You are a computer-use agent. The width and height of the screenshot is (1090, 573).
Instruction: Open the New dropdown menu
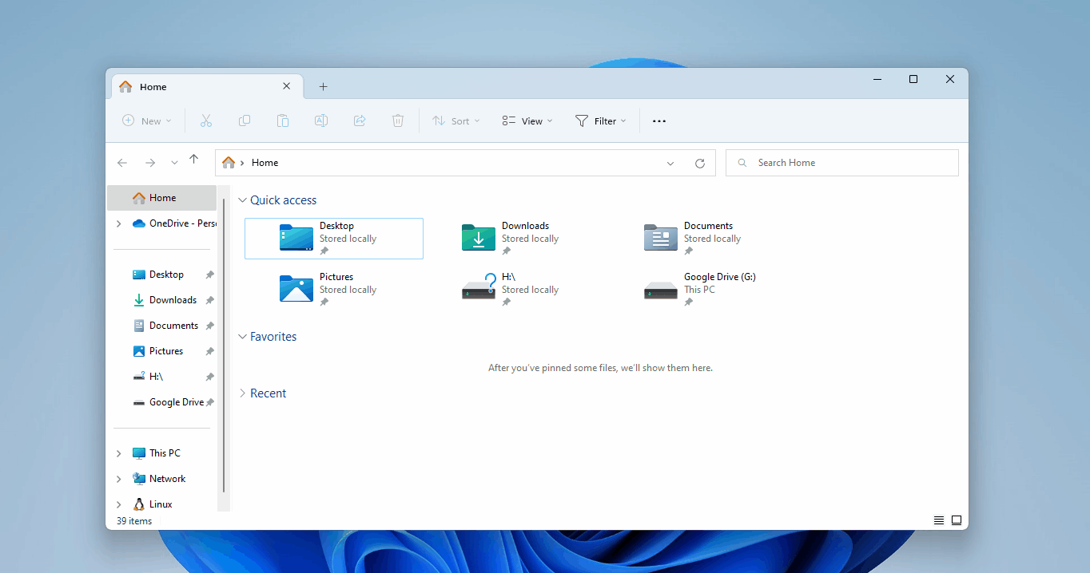[147, 121]
